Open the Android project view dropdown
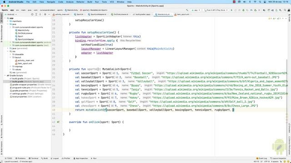The width and height of the screenshot is (291, 163). pos(10,14)
